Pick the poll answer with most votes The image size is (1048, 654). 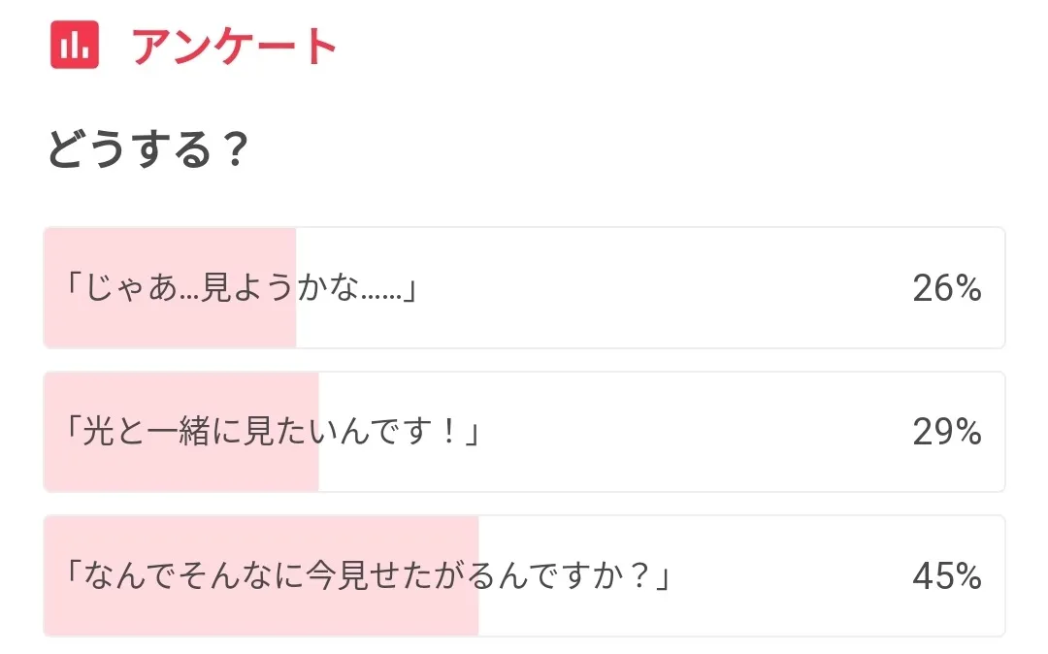[x=370, y=576]
